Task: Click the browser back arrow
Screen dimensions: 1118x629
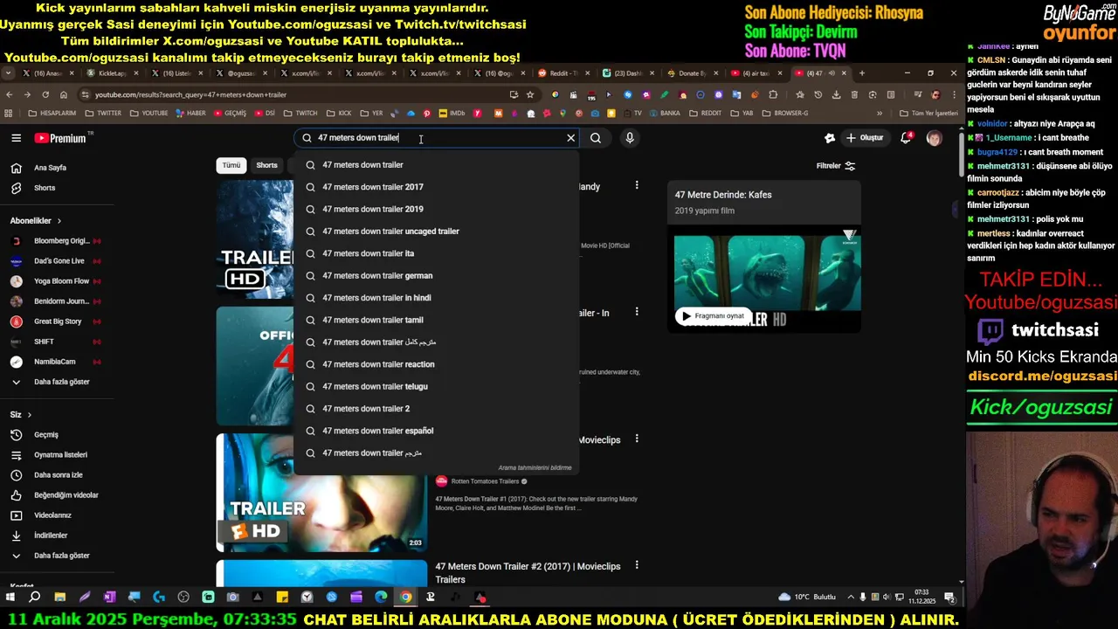Action: click(10, 94)
